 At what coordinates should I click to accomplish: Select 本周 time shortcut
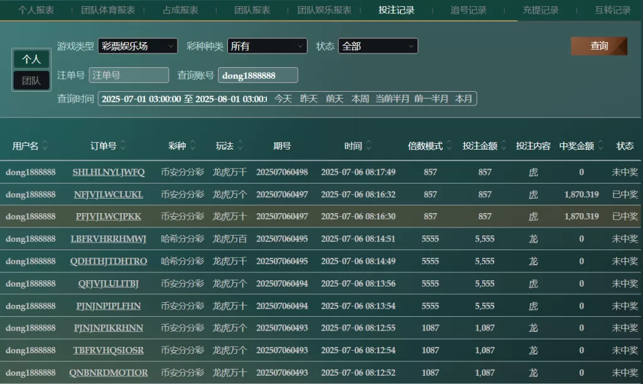pos(360,99)
